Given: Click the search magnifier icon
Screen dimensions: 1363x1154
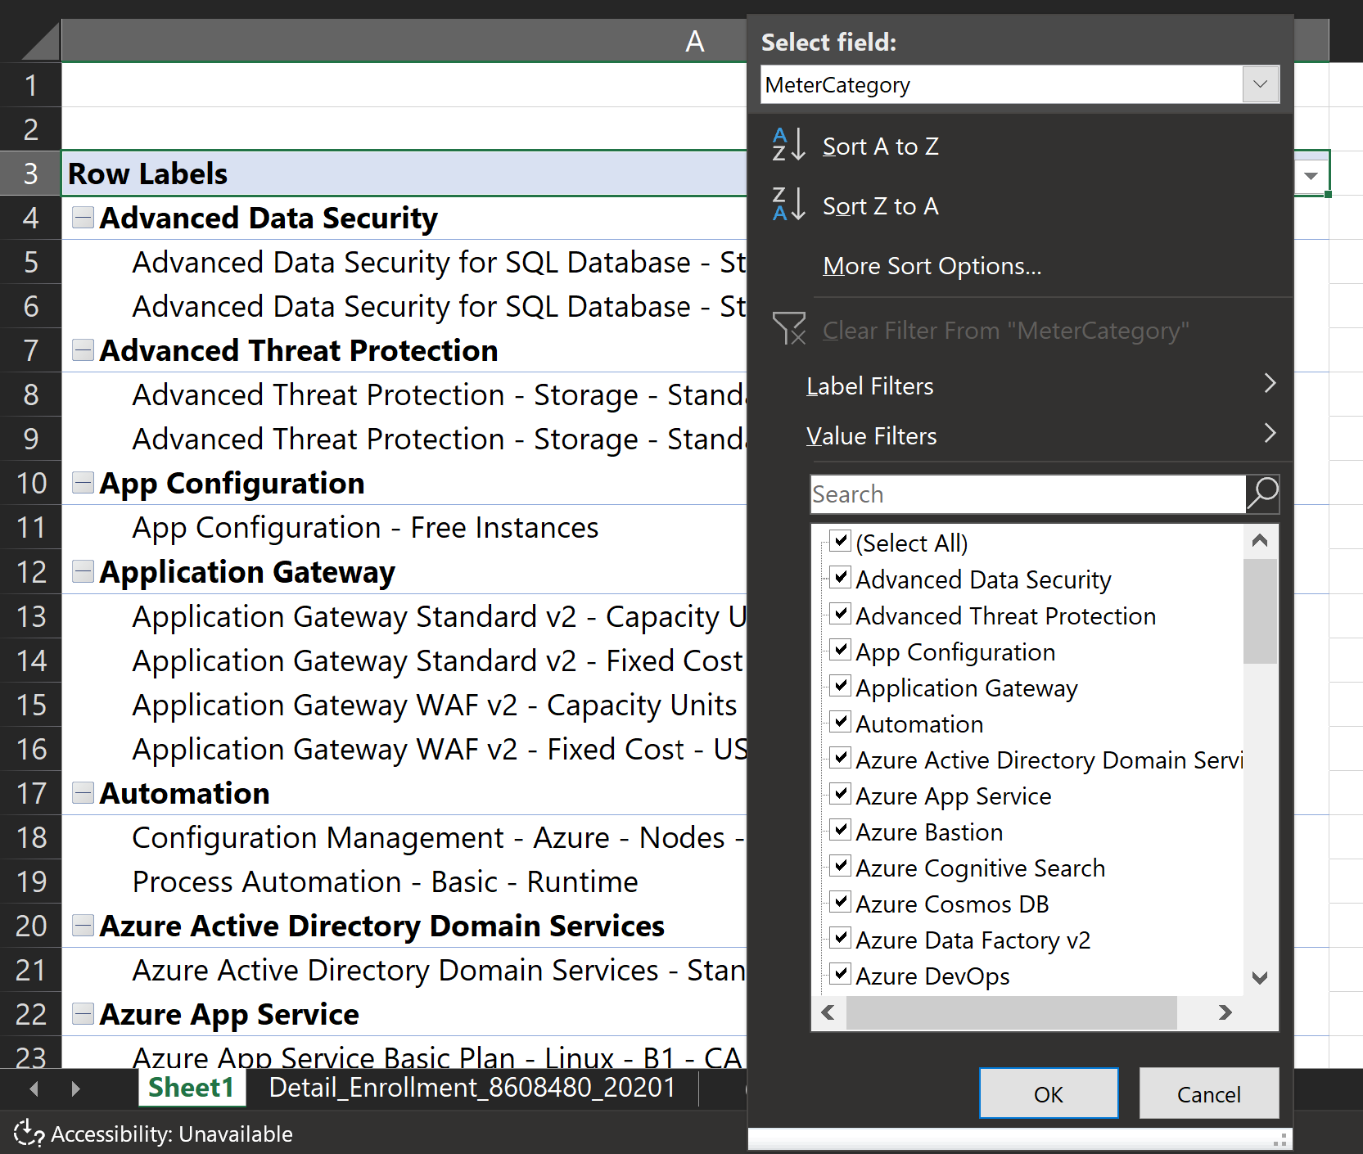Looking at the screenshot, I should point(1262,494).
